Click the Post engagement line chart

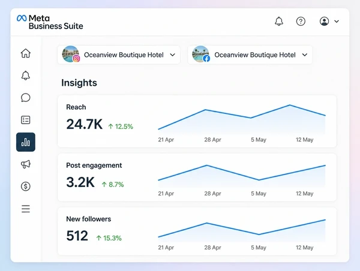(242, 176)
